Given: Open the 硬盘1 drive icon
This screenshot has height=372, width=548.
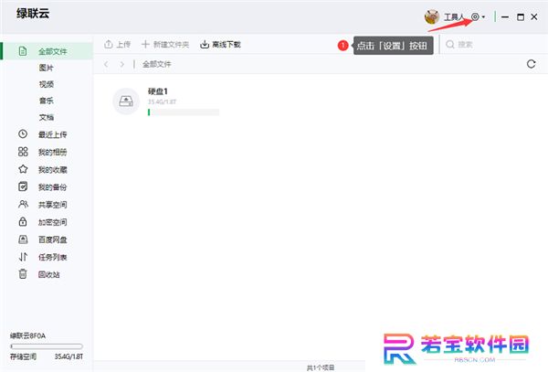Looking at the screenshot, I should (126, 101).
